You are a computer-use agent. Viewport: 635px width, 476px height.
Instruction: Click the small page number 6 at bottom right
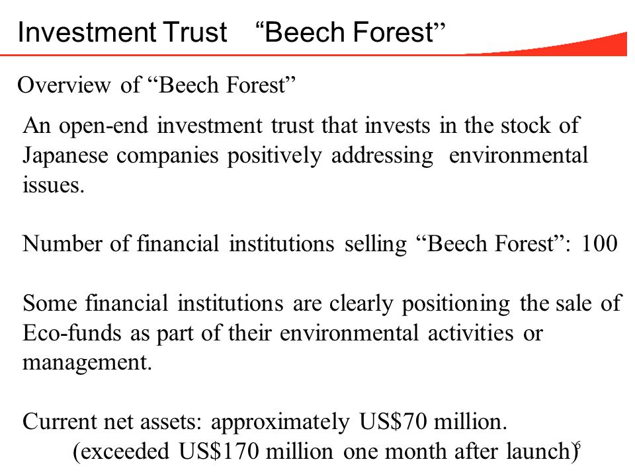tap(578, 446)
